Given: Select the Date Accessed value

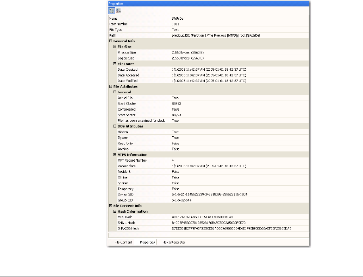Looking at the screenshot, I should coord(209,75).
